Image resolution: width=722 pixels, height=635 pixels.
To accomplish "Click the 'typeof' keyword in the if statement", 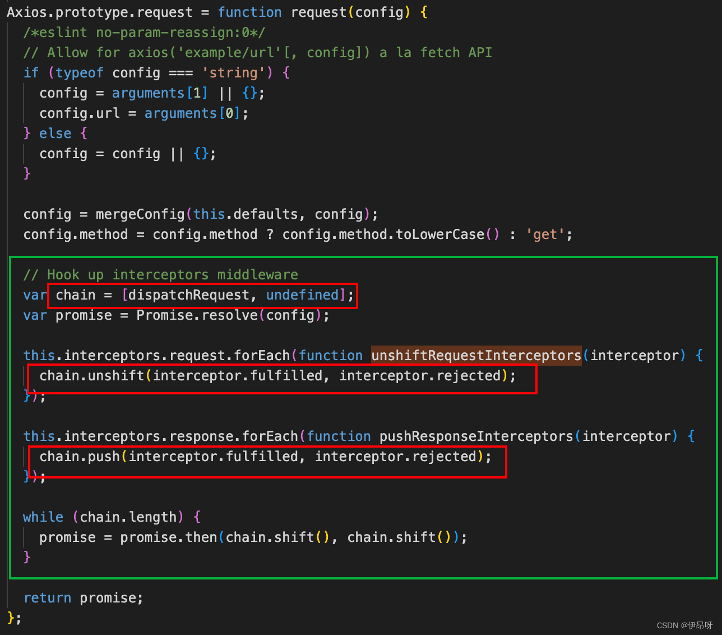I will click(80, 73).
